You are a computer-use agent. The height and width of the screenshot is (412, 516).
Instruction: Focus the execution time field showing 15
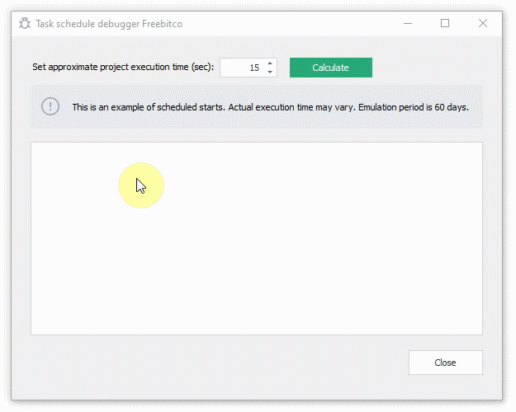coord(243,68)
